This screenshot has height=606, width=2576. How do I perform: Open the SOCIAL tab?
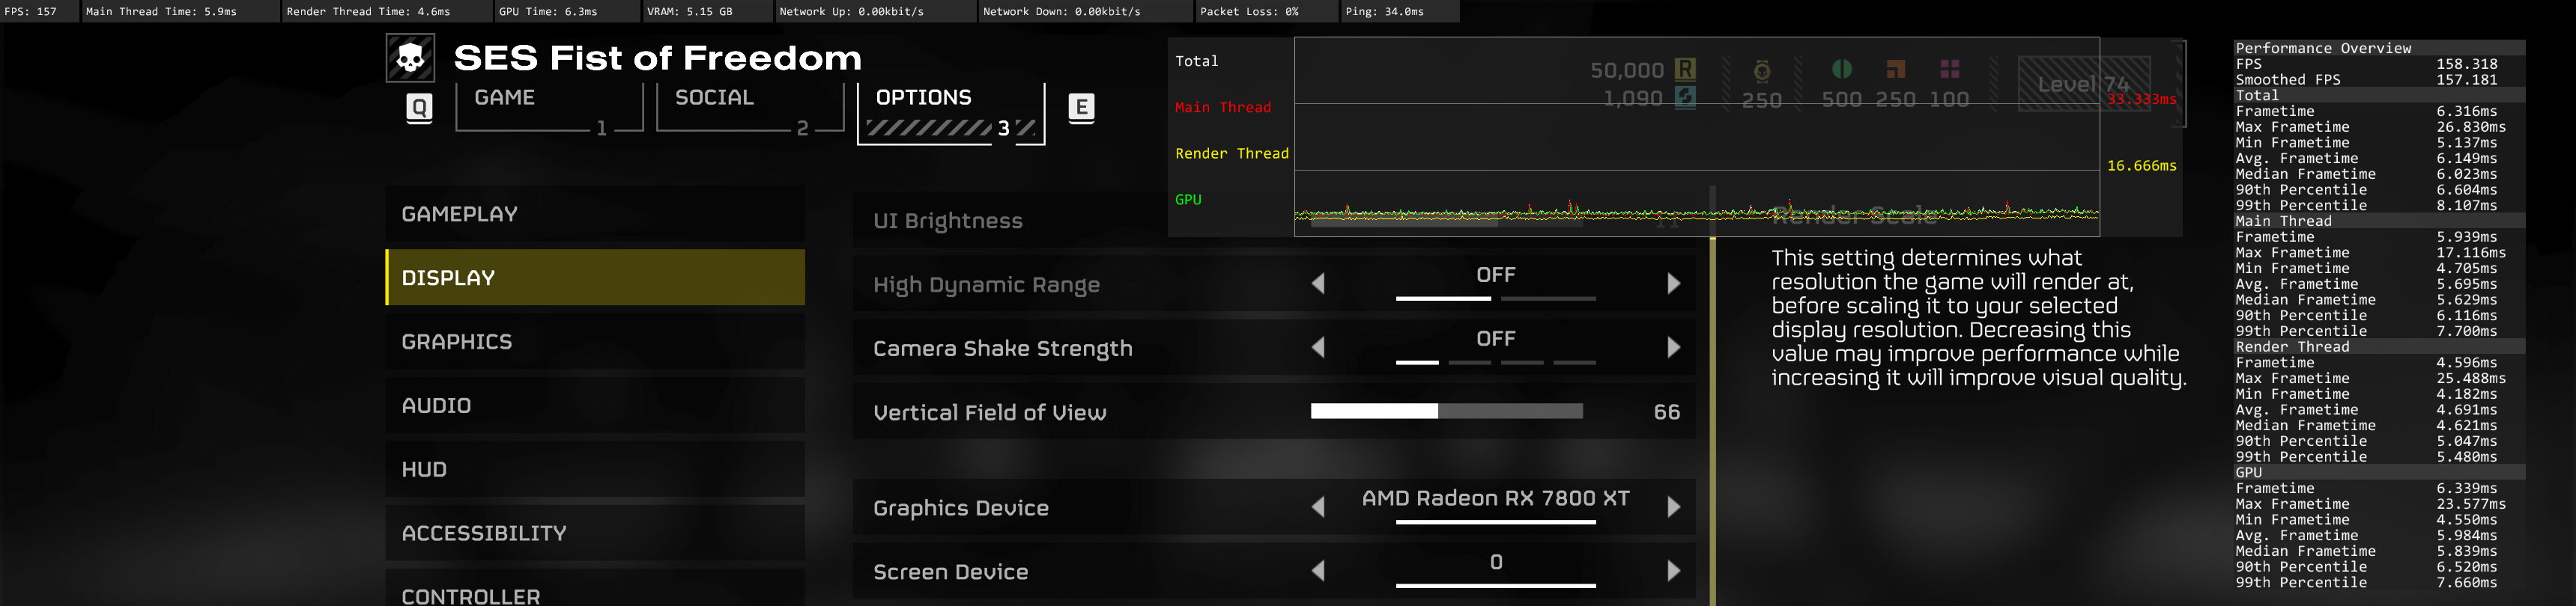point(750,108)
